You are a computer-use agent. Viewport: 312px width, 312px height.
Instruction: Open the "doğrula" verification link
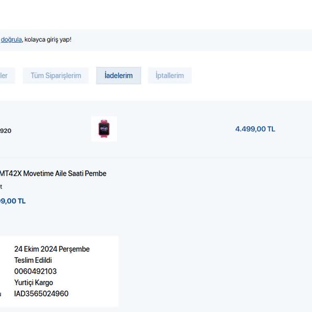(11, 40)
